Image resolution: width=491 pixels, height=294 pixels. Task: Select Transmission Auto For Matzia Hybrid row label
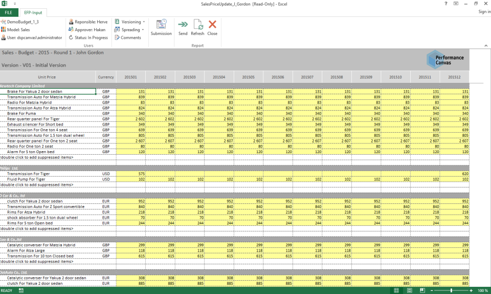click(x=41, y=97)
